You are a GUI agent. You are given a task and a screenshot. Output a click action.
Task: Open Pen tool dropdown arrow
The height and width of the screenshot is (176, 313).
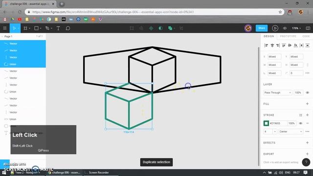(51, 28)
